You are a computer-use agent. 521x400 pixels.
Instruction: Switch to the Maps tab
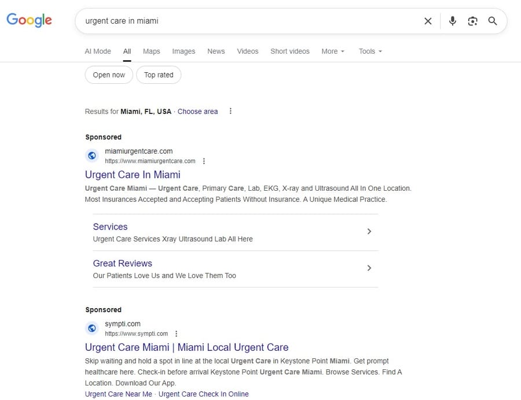coord(151,51)
